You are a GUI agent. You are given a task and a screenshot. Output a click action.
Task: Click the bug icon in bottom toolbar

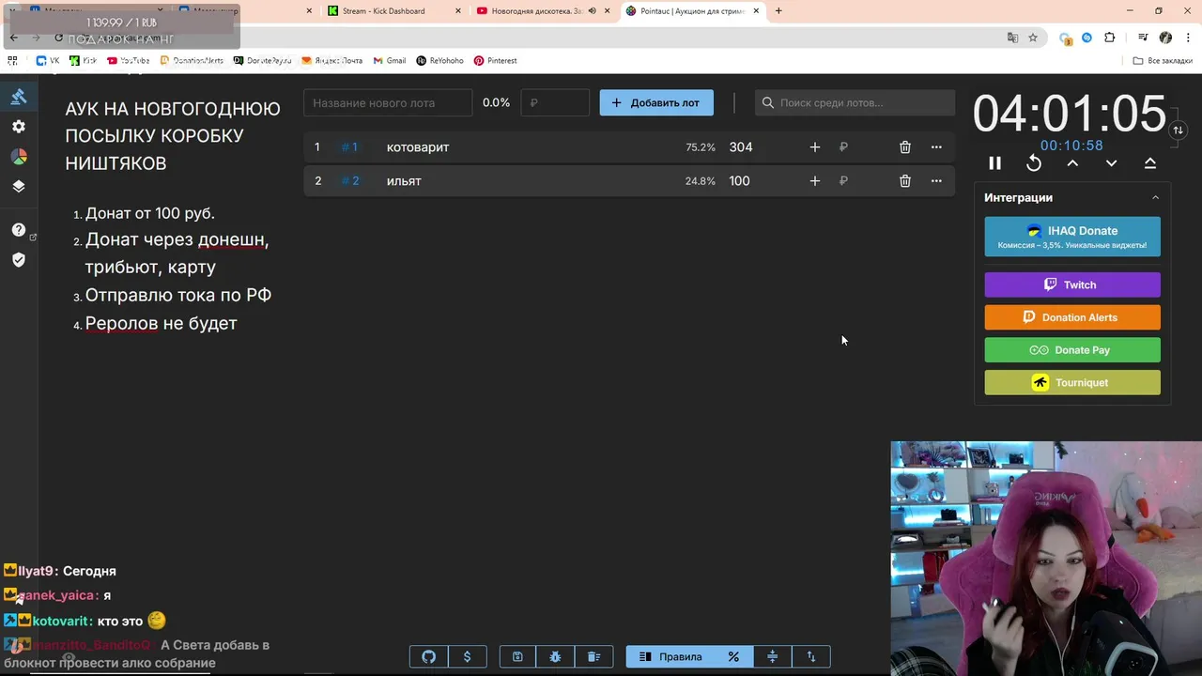coord(556,657)
